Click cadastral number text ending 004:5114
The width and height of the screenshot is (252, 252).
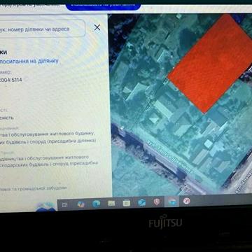tap(11, 80)
